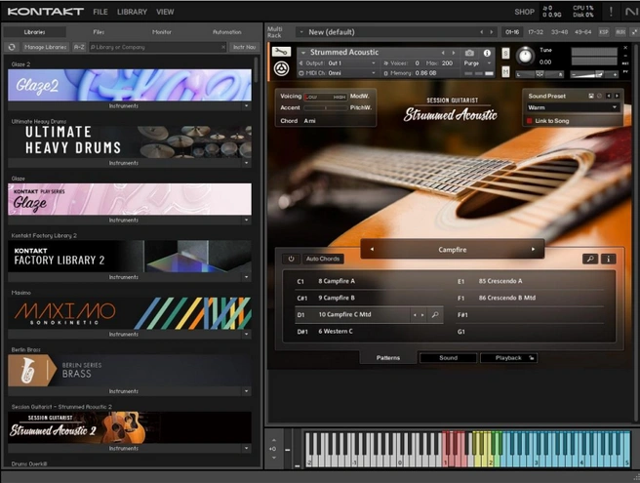
Task: Open the Sound Preset Warm dropdown
Action: point(573,107)
